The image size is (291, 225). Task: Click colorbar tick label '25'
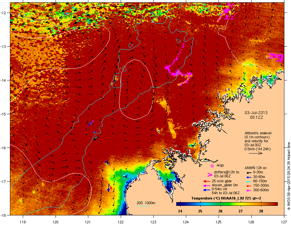(x=200, y=211)
